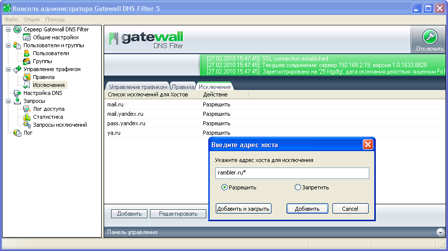
Task: Switch to the Управление трафиком tab
Action: point(138,87)
